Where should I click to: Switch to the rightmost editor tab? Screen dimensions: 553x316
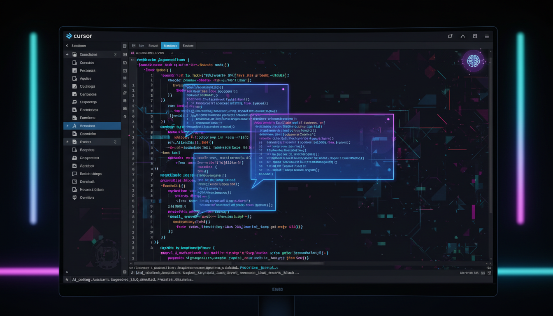pos(188,46)
